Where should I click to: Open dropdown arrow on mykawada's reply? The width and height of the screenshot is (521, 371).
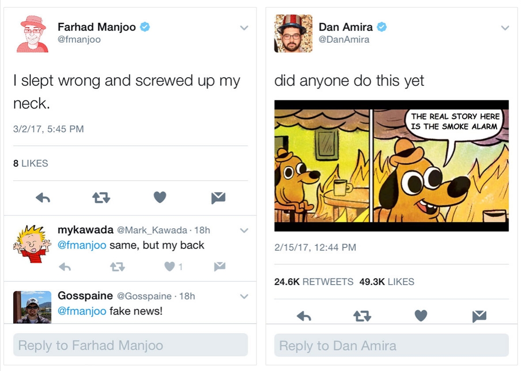(x=244, y=230)
